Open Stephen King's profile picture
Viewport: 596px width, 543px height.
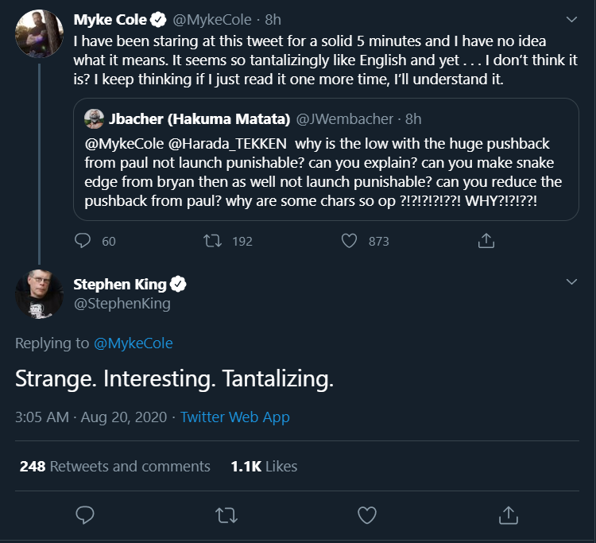[39, 294]
